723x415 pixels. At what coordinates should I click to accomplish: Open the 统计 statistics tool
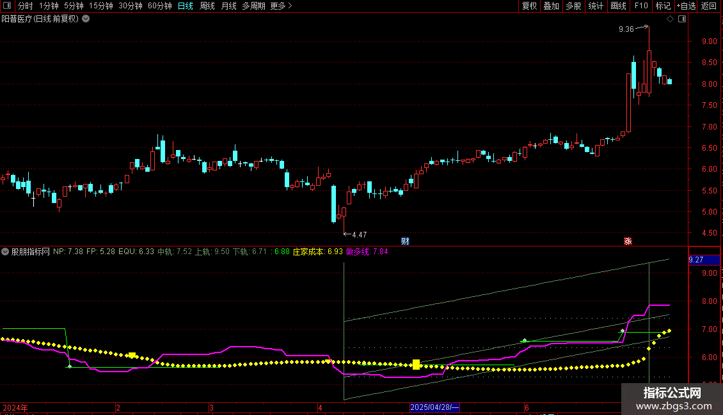click(x=596, y=6)
